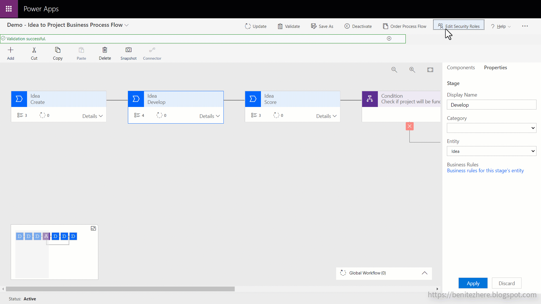Click the Apply button
This screenshot has height=304, width=541.
click(x=473, y=283)
